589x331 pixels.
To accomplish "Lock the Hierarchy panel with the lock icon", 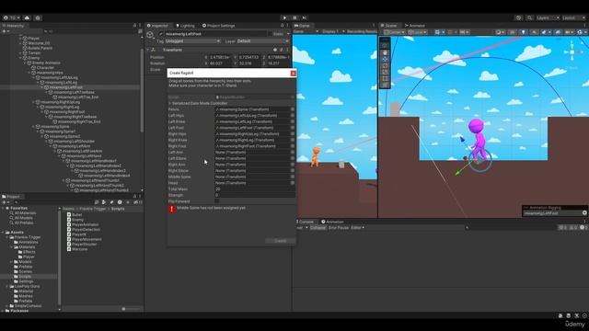I will (x=134, y=26).
